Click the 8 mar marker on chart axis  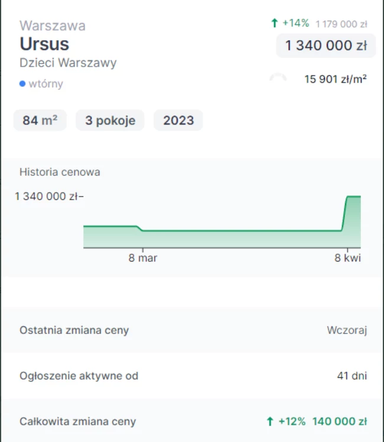click(143, 258)
